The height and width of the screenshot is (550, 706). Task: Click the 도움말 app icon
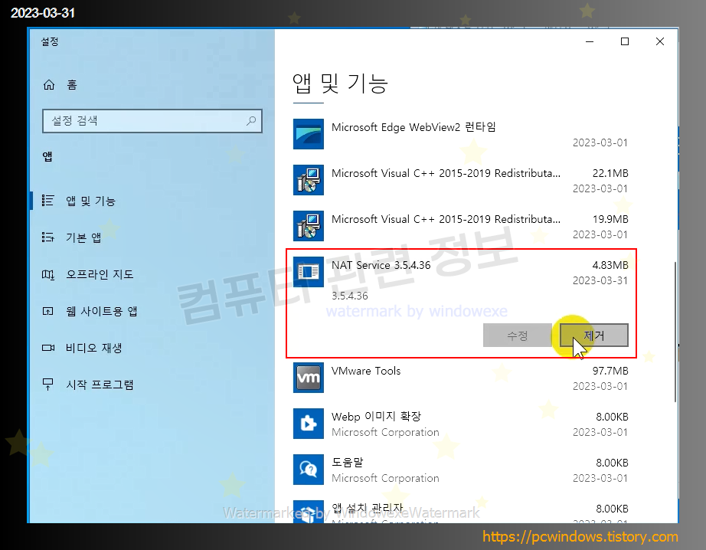point(309,470)
